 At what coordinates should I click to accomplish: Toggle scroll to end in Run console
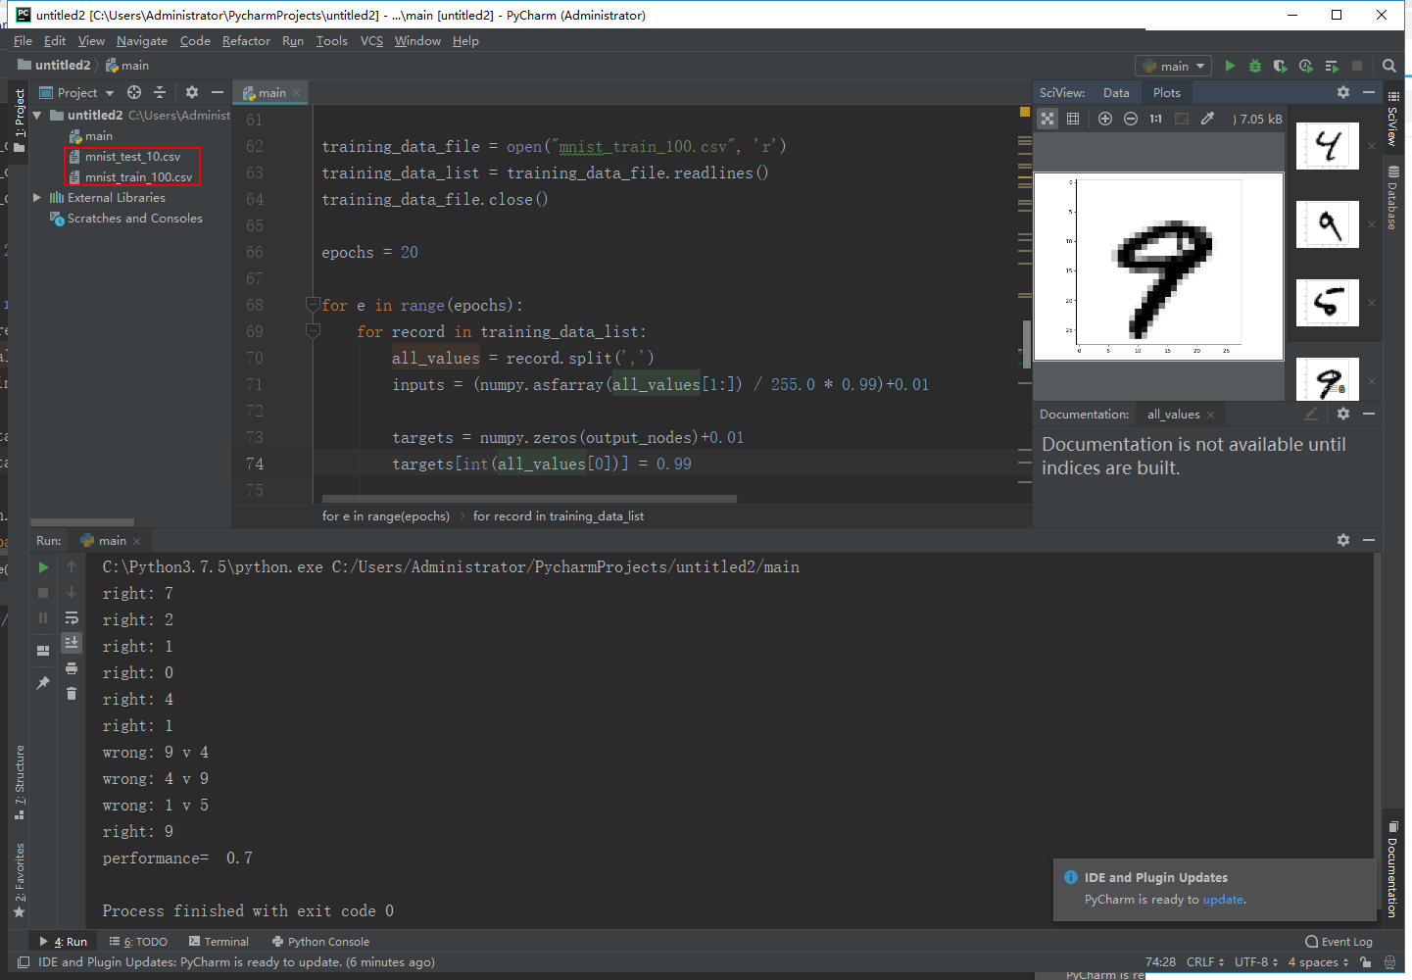[72, 643]
